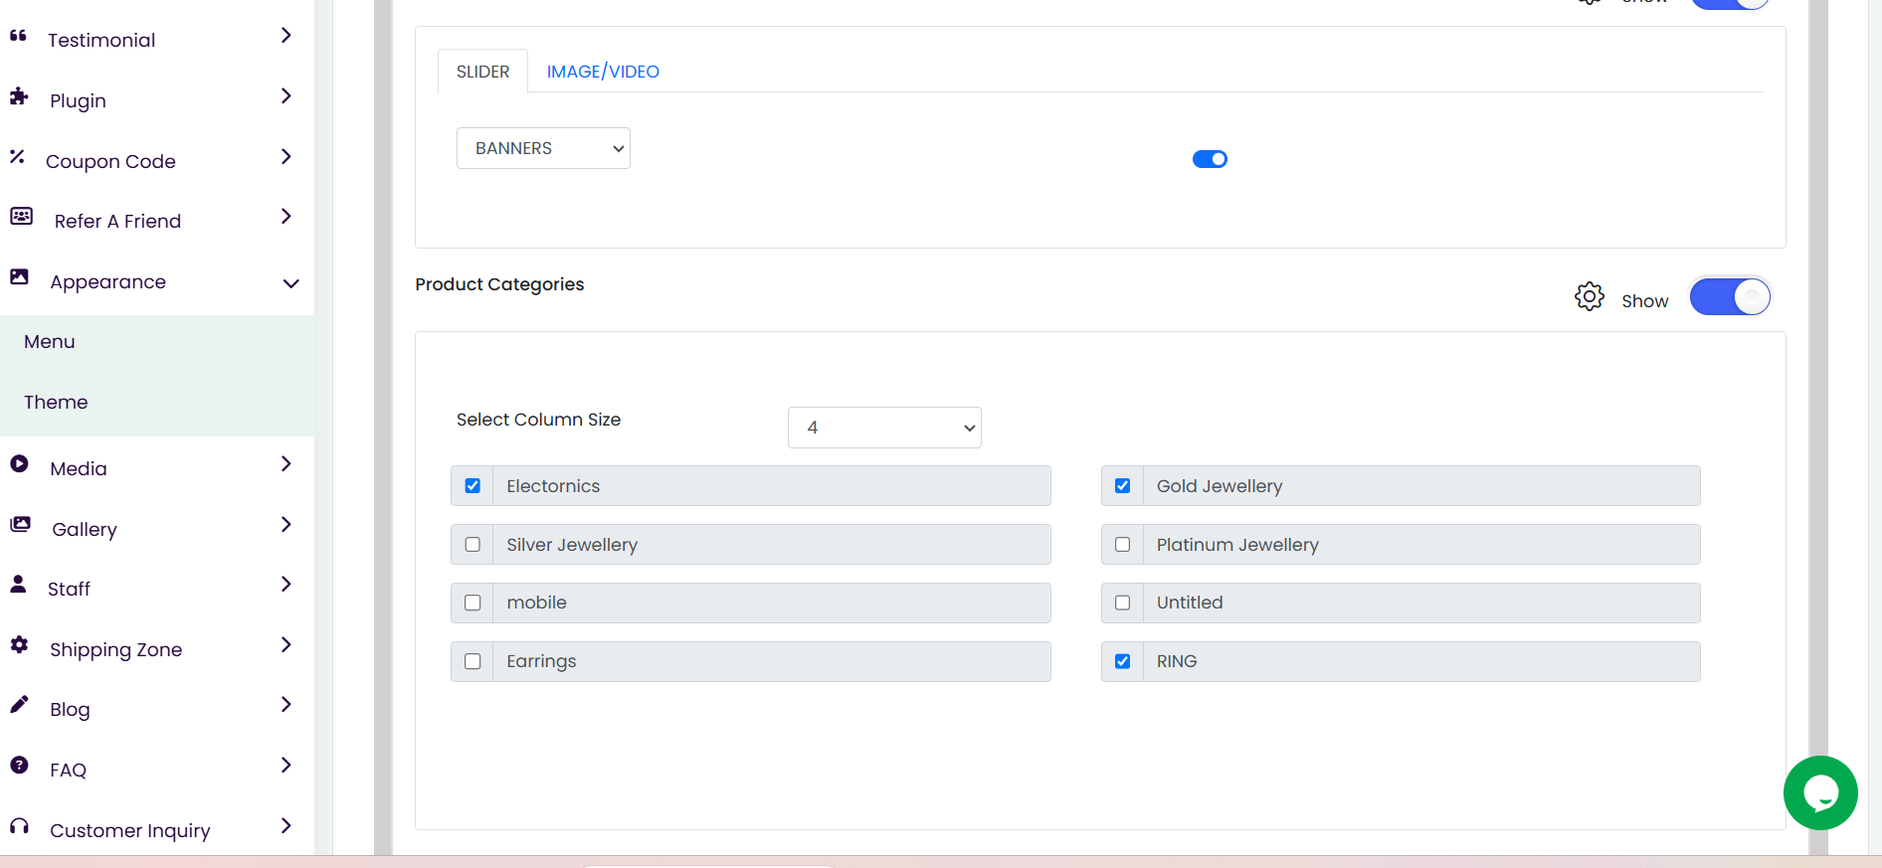Image resolution: width=1882 pixels, height=868 pixels.
Task: Click the Select Column Size label
Action: tap(538, 420)
